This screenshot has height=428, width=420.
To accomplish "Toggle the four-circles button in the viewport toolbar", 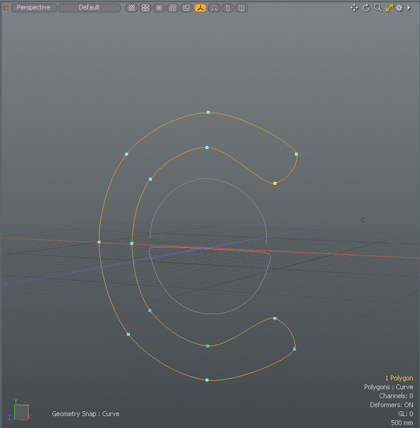I will point(145,8).
